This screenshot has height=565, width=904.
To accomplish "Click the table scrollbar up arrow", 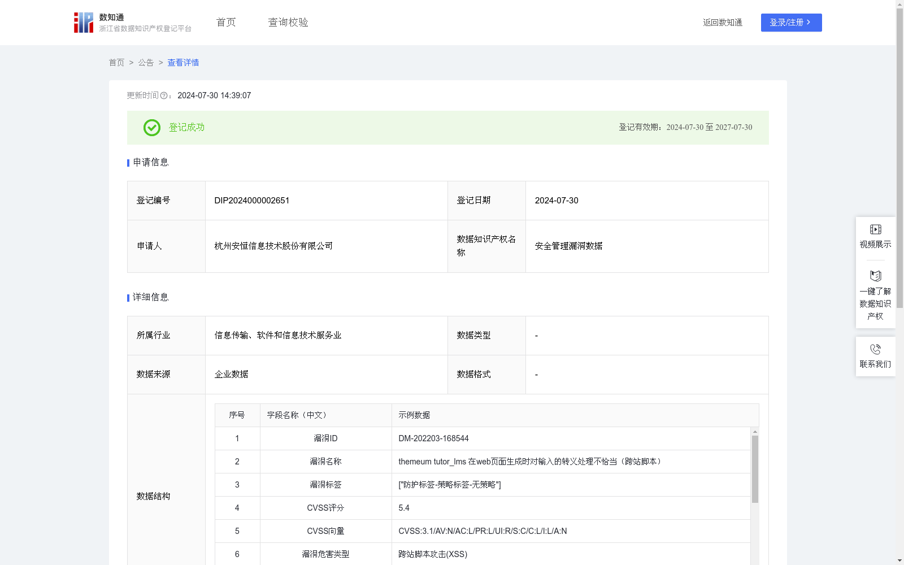I will (x=755, y=432).
